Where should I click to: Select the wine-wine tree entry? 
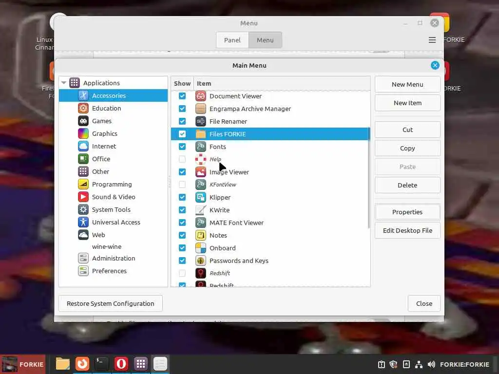(107, 246)
